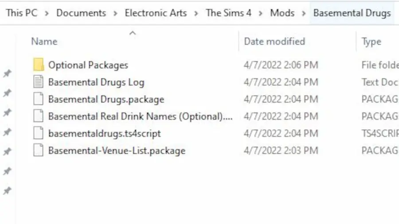
Task: Sort by the Type column header
Action: pyautogui.click(x=372, y=42)
